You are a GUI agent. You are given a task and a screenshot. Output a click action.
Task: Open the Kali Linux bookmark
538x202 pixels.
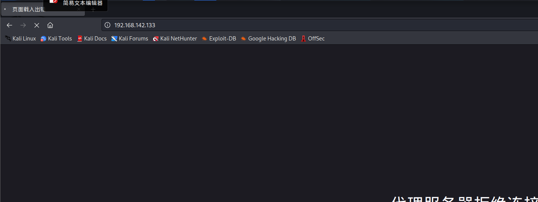coord(20,39)
